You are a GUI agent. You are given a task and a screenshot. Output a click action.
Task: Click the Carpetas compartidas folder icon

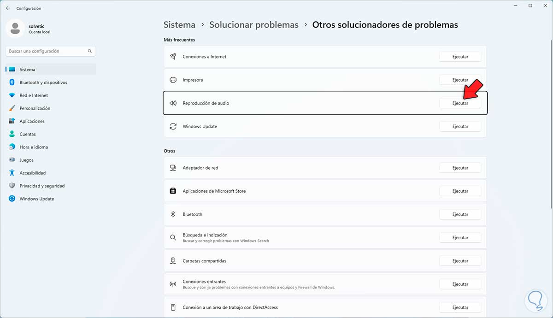173,260
